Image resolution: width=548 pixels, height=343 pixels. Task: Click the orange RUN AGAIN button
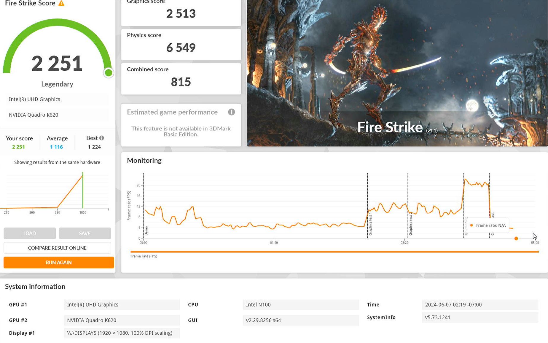[x=59, y=263]
